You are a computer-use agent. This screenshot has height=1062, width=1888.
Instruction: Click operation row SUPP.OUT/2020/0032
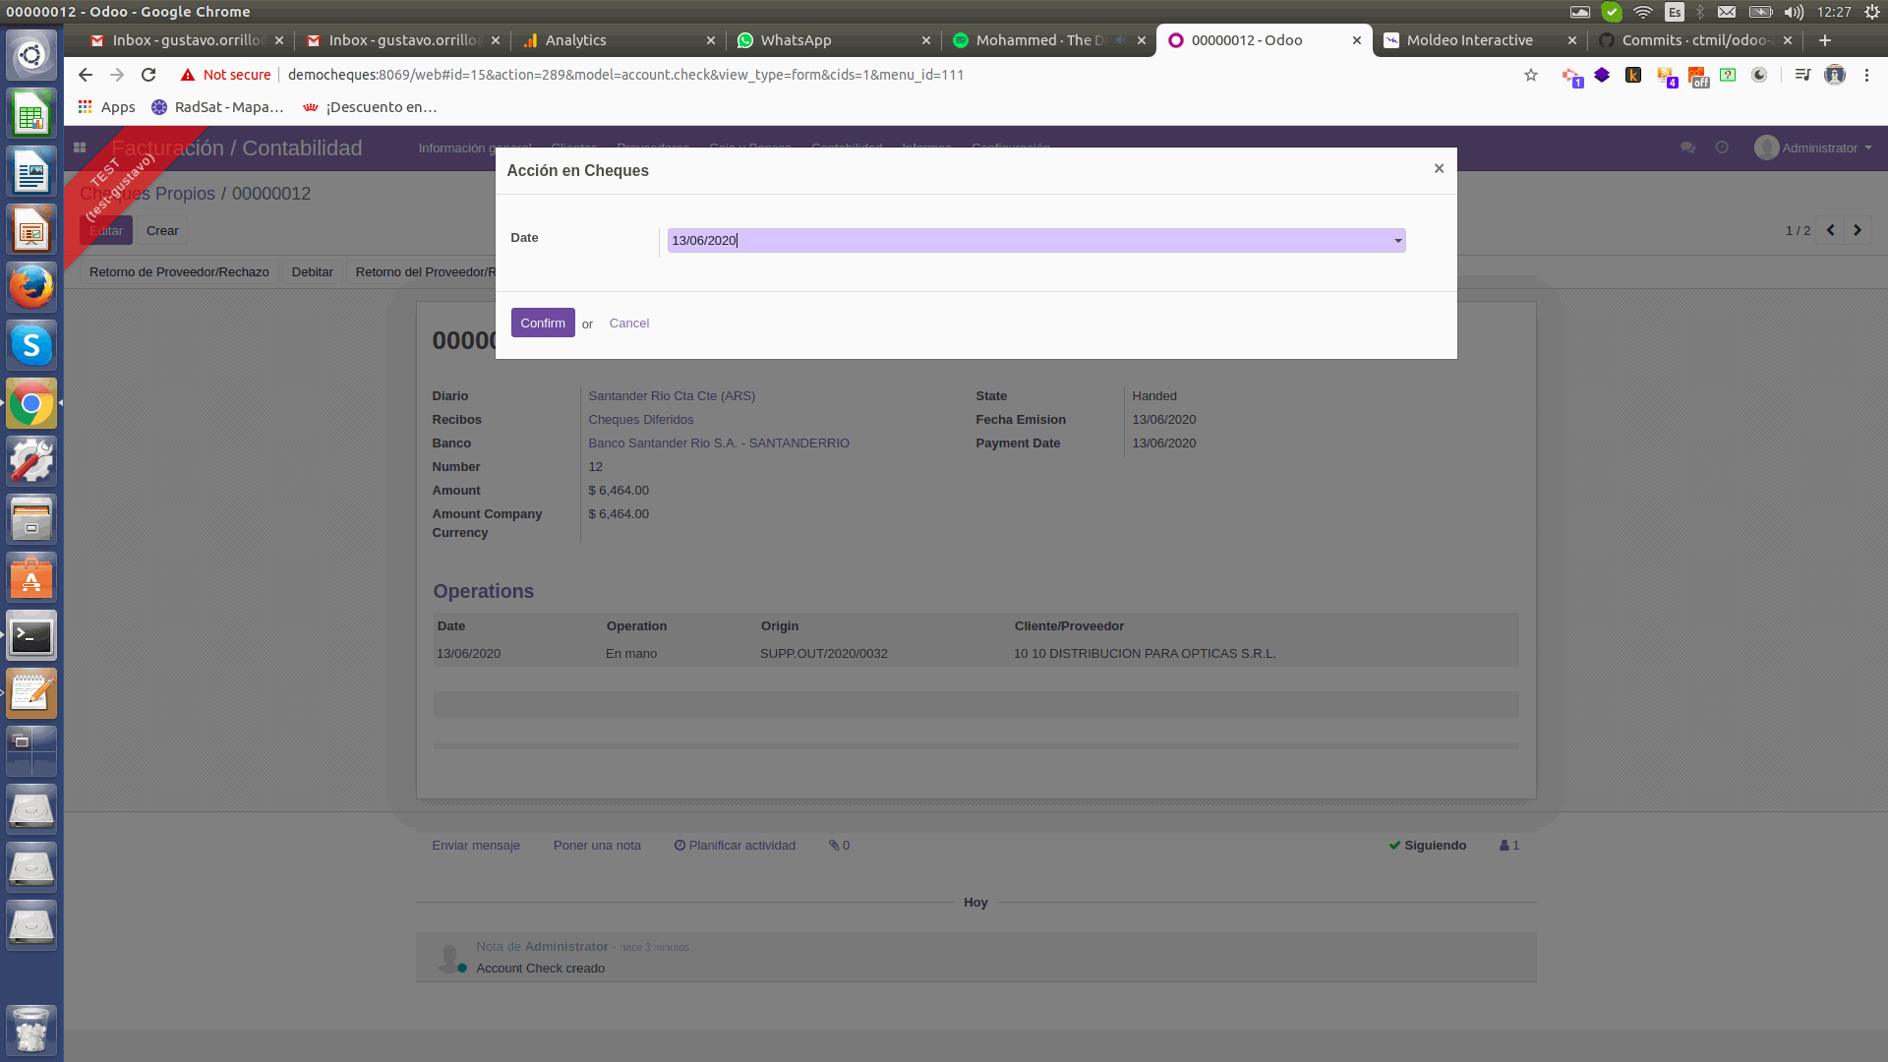point(975,653)
